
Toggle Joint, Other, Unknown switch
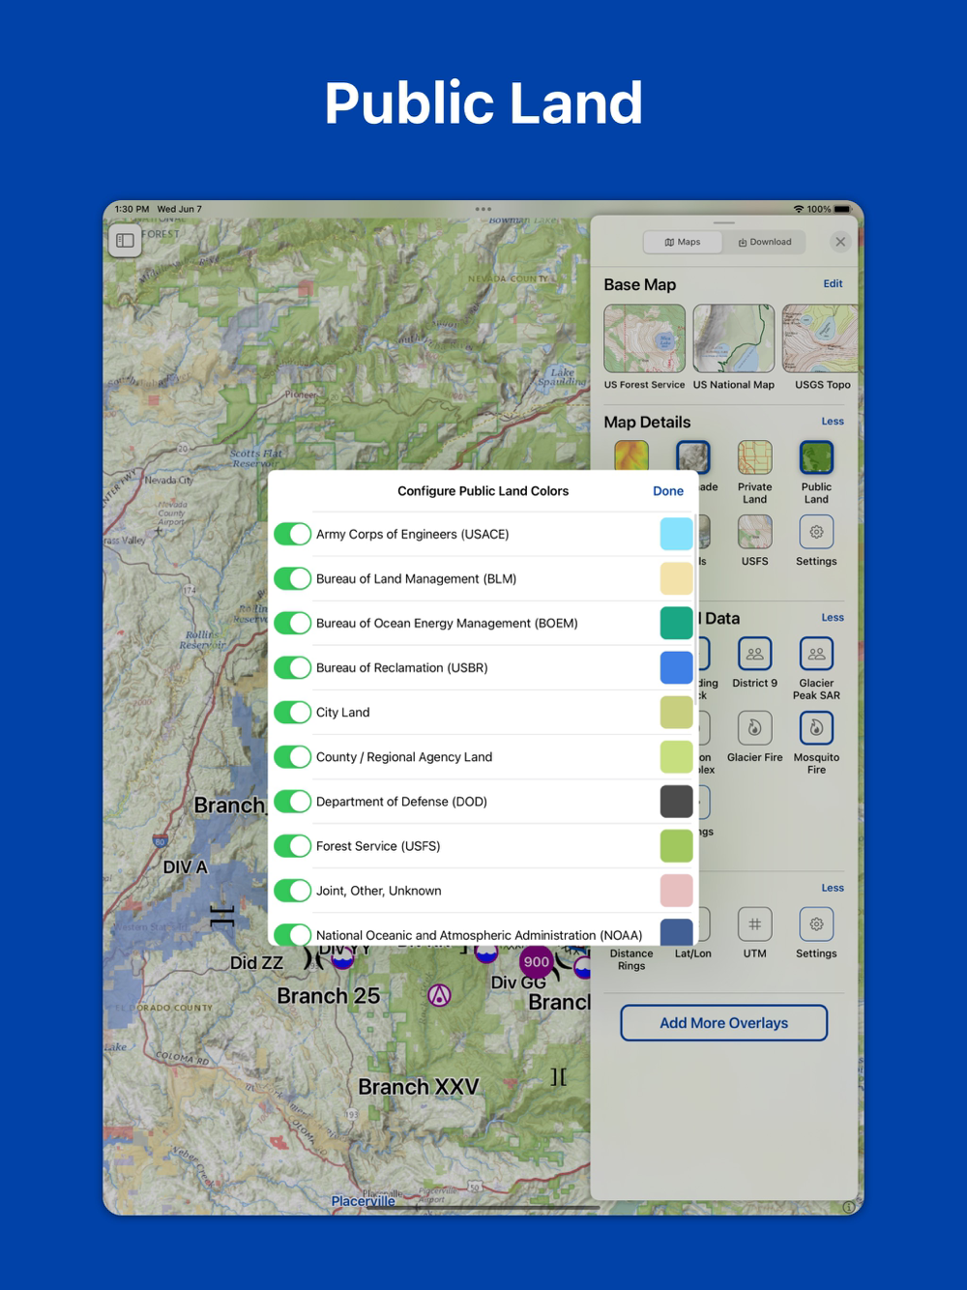pos(292,890)
